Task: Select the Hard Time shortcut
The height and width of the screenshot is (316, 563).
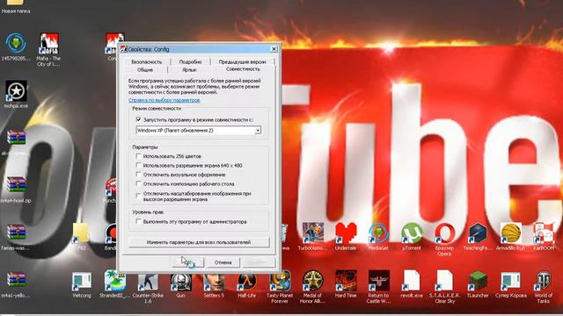Action: pos(346,281)
